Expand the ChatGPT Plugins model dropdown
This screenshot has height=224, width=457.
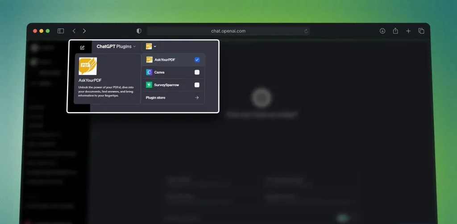click(116, 46)
